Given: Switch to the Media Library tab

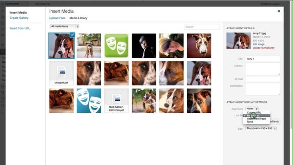Looking at the screenshot, I should click(78, 18).
